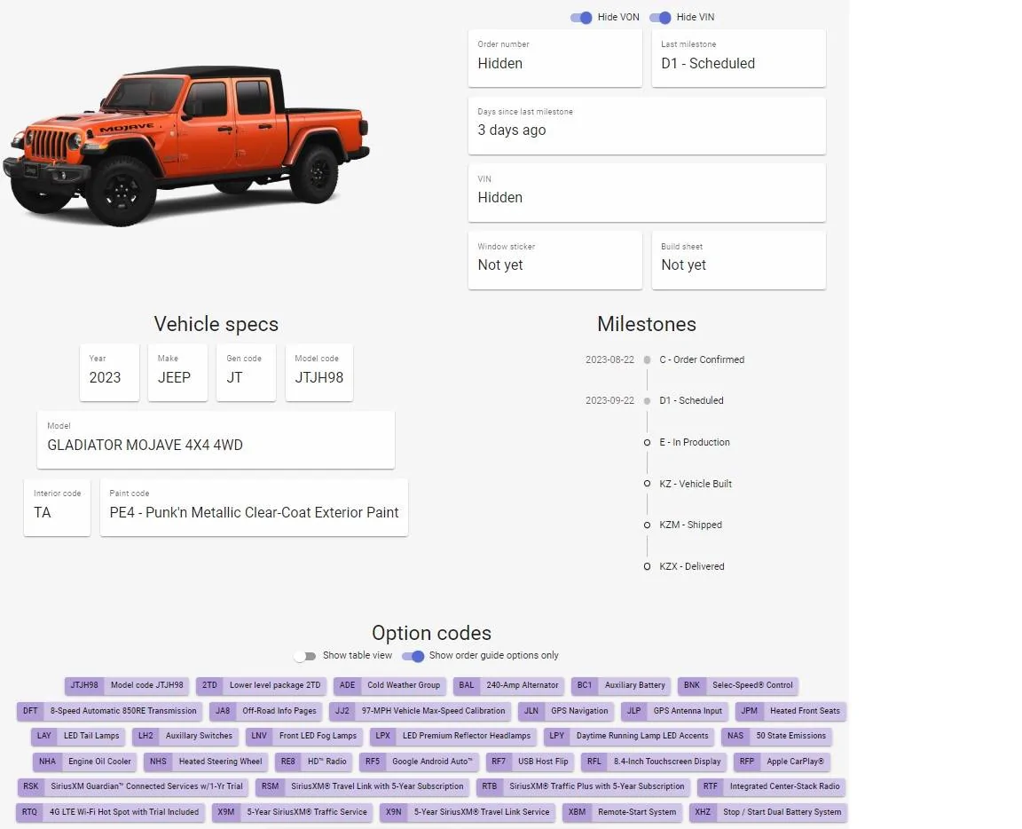The height and width of the screenshot is (829, 1022).
Task: Click the D1 - Scheduled milestone dot
Action: [x=648, y=401]
